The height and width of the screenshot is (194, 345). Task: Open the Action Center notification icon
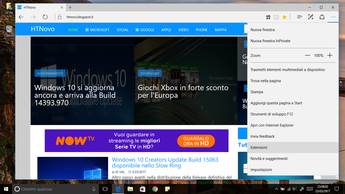336,189
